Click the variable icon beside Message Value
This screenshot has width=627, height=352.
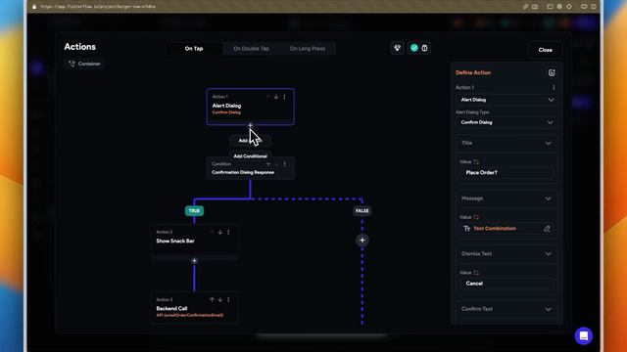point(476,217)
